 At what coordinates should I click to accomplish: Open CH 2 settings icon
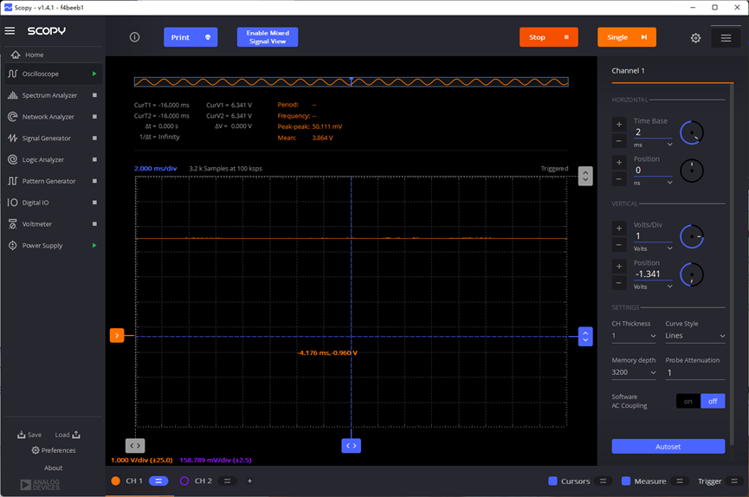(227, 481)
